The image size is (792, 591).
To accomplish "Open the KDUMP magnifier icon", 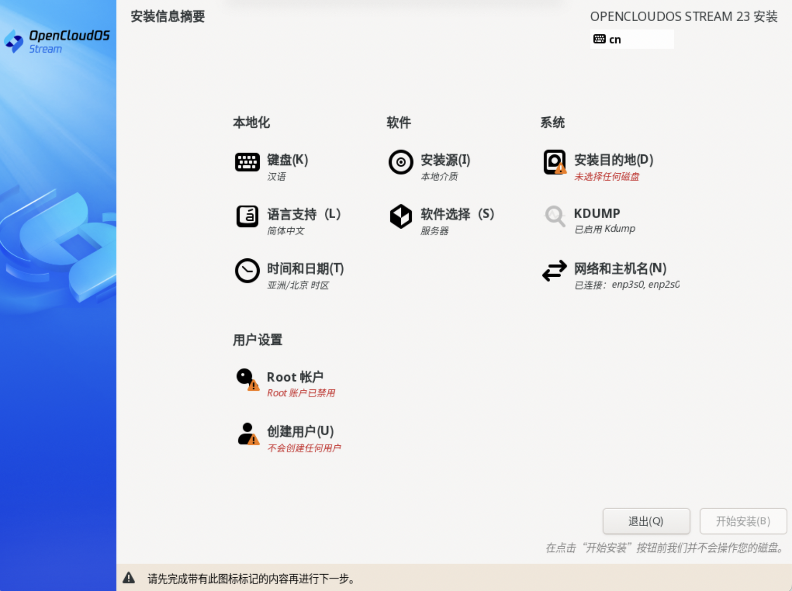I will click(x=554, y=216).
